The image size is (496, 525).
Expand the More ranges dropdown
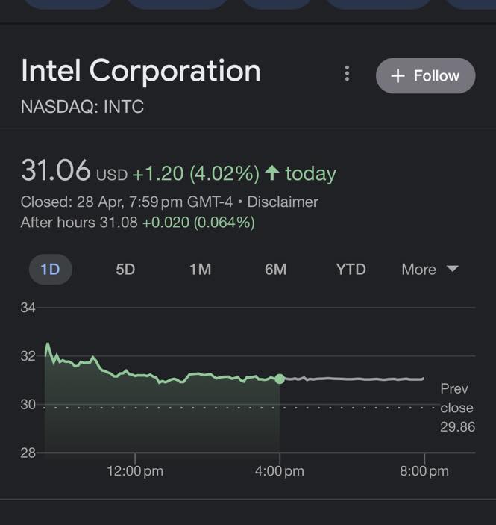[x=429, y=270]
